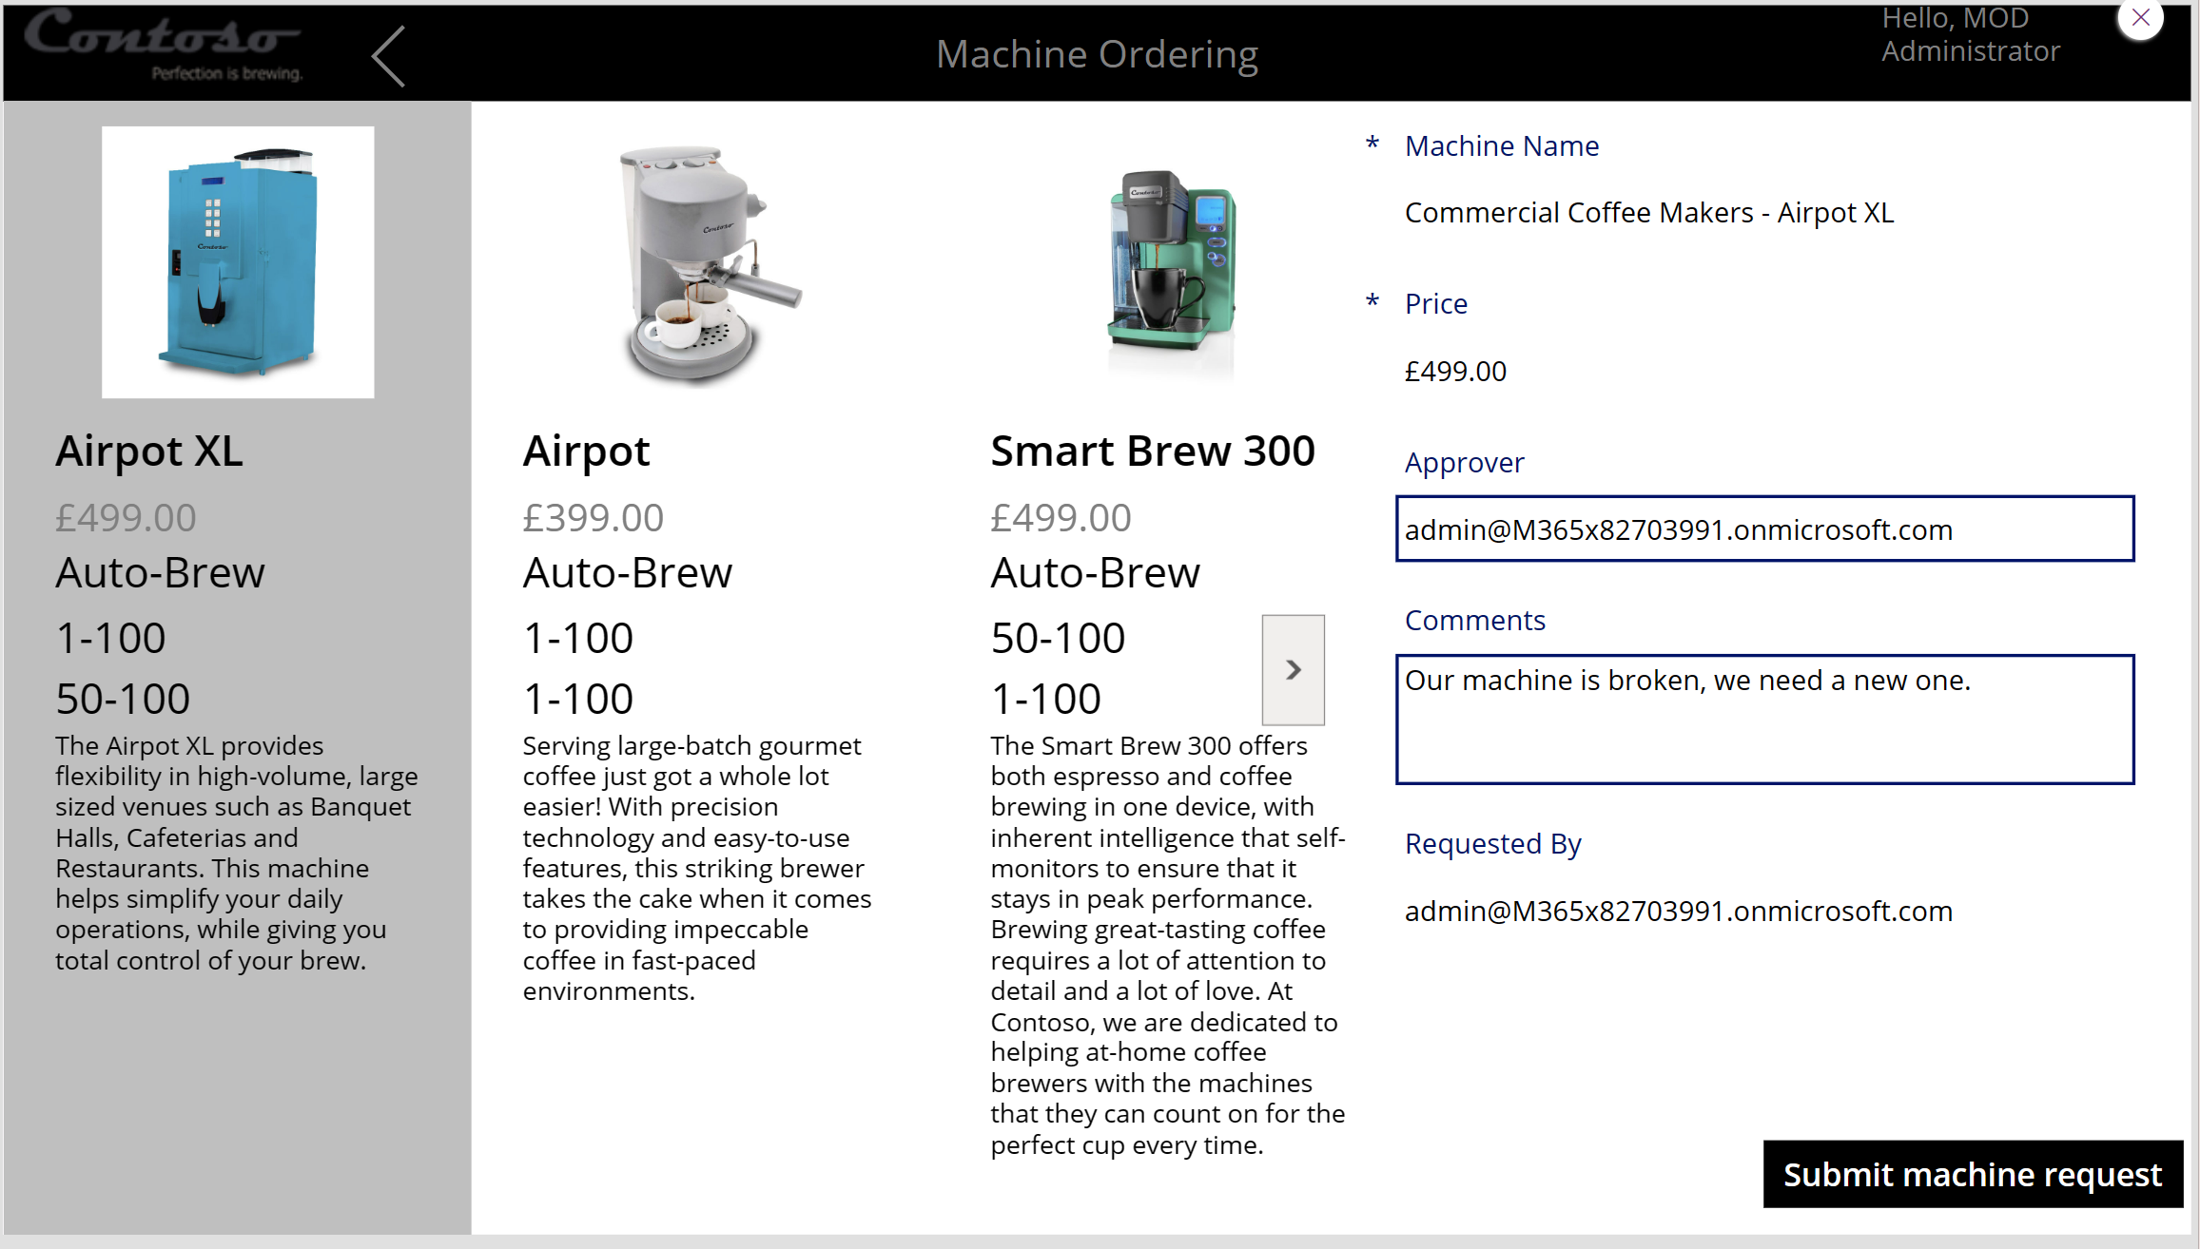Select the Airpot machine listing

coord(586,451)
